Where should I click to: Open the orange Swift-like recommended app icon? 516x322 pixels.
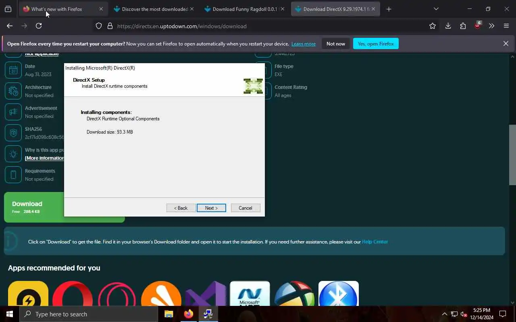point(161,294)
